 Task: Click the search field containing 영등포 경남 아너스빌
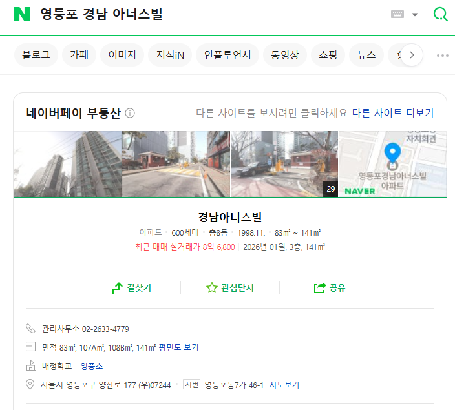(x=101, y=14)
